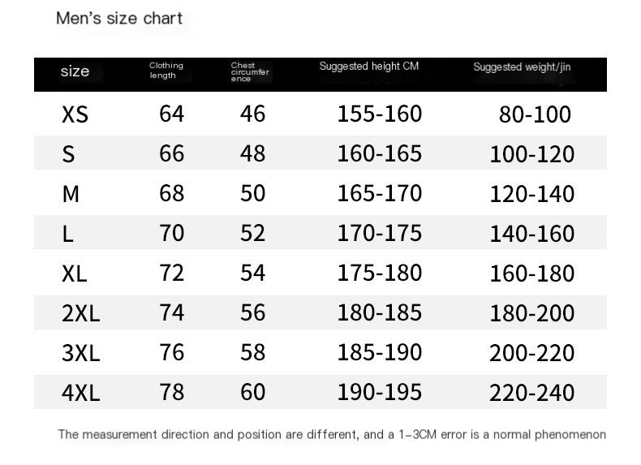The height and width of the screenshot is (465, 641).
Task: Click clothing length value 66
Action: coord(172,153)
